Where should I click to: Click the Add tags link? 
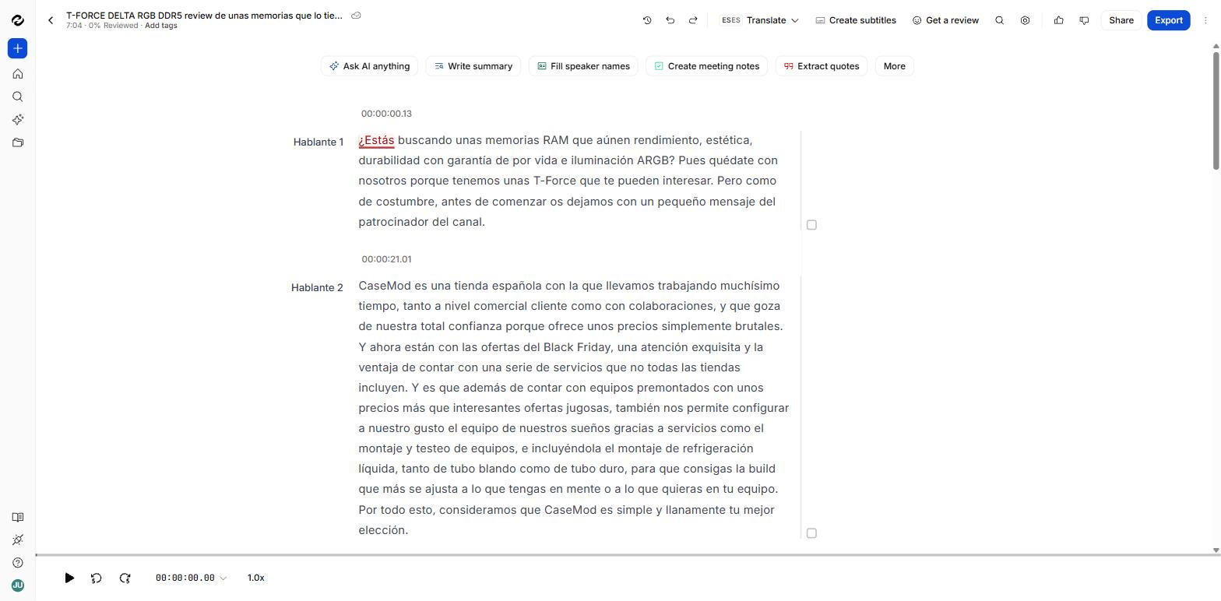[x=160, y=26]
